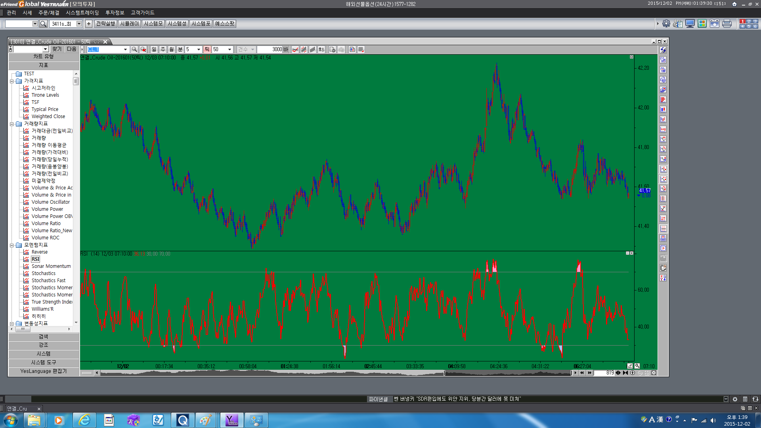Open the settings gear icon in top toolbar
The width and height of the screenshot is (761, 428).
[666, 24]
